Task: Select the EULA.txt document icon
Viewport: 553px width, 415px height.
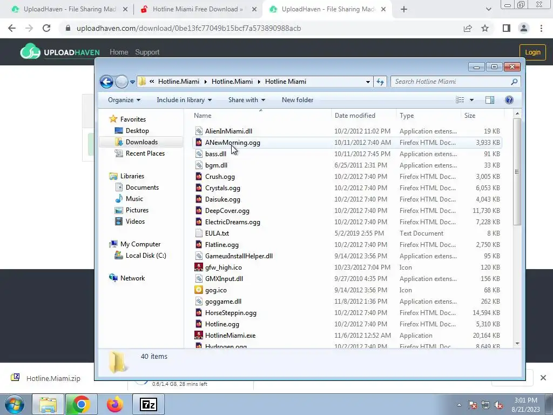Action: pos(199,233)
